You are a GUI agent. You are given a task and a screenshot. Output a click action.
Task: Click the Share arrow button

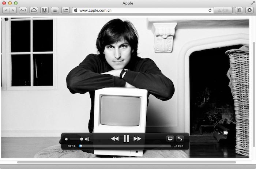(65, 11)
